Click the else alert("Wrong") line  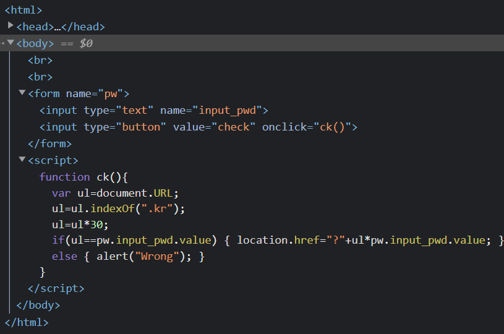[128, 257]
